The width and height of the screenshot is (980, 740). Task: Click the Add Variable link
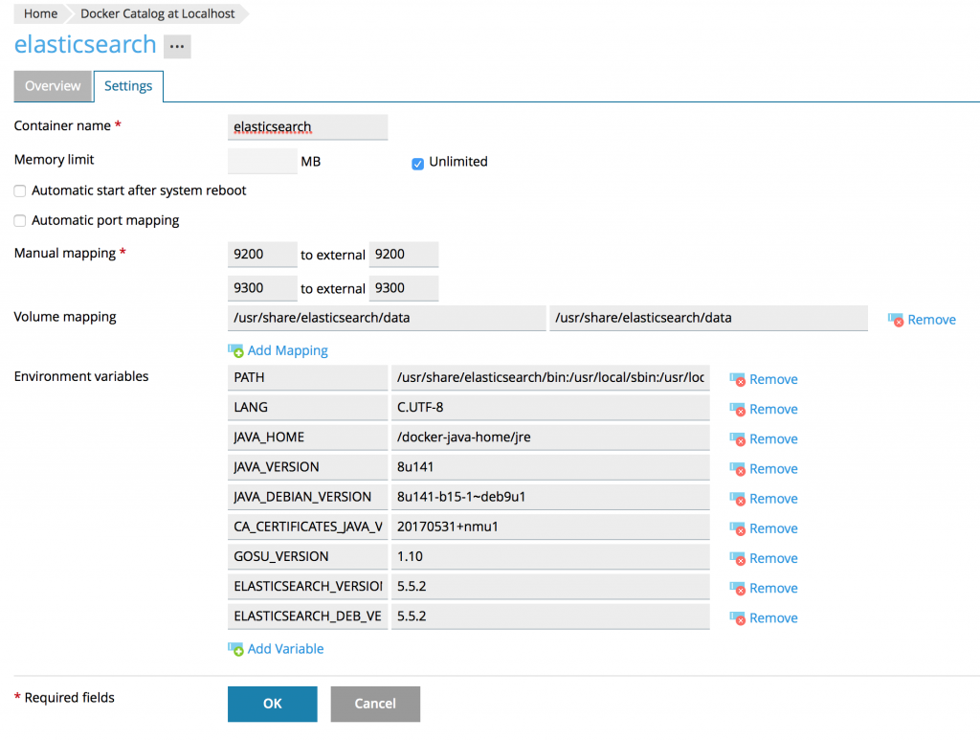tap(285, 649)
